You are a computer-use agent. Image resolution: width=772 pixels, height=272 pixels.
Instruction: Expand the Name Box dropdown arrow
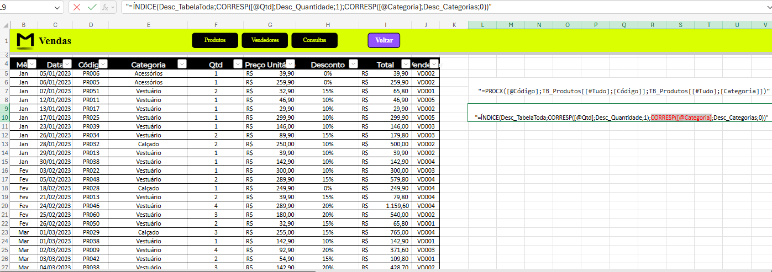pos(58,7)
